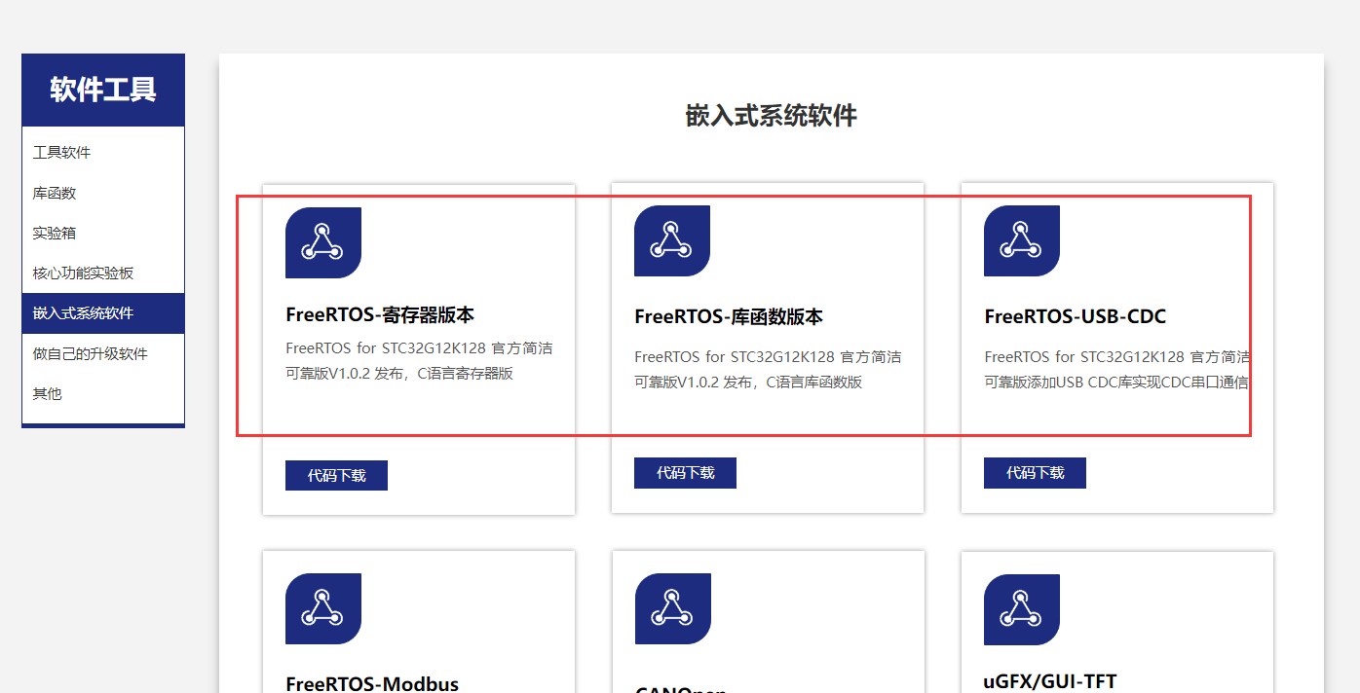Open 工具软件 in the sidebar
This screenshot has width=1360, height=693.
[103, 153]
